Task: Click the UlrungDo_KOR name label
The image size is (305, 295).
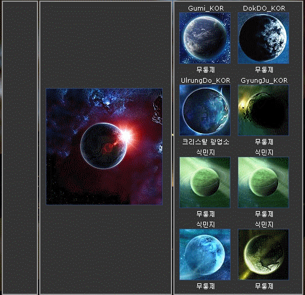Action: (x=205, y=80)
